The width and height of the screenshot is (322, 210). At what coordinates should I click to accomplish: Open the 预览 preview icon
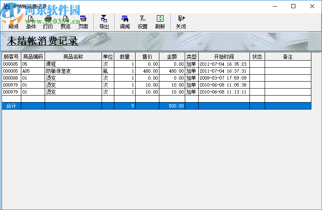pos(66,22)
